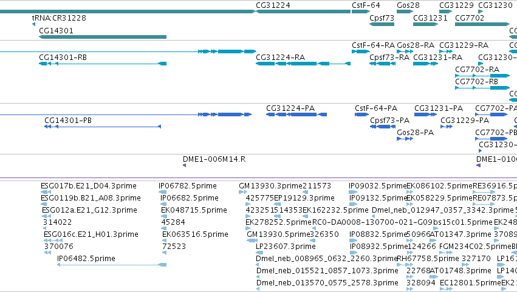Image resolution: width=517 pixels, height=292 pixels.
Task: Open the CG31229-PA protein label
Action: coord(465,121)
